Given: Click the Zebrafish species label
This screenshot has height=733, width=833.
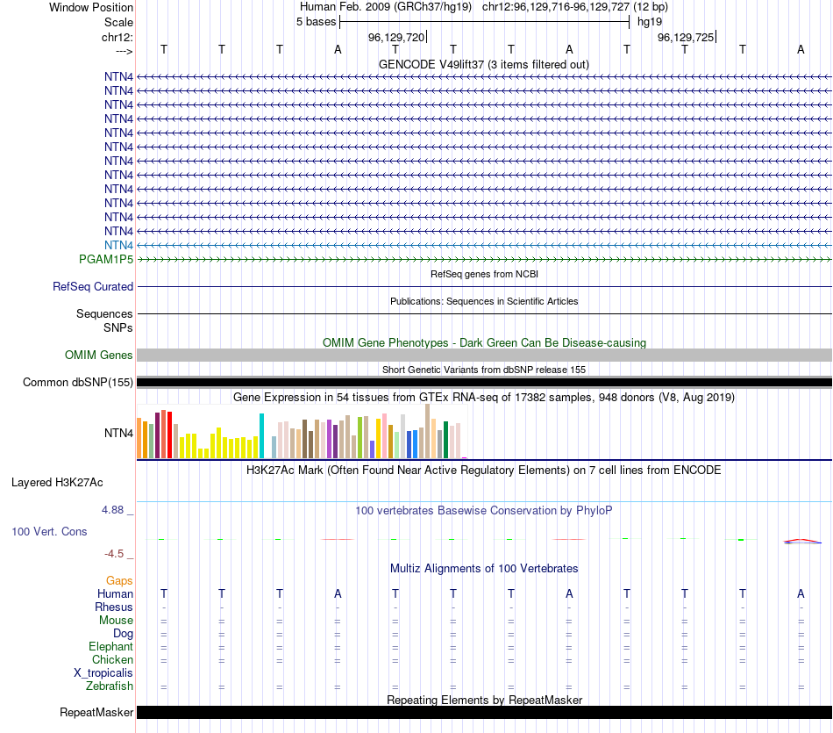Looking at the screenshot, I should (x=110, y=686).
